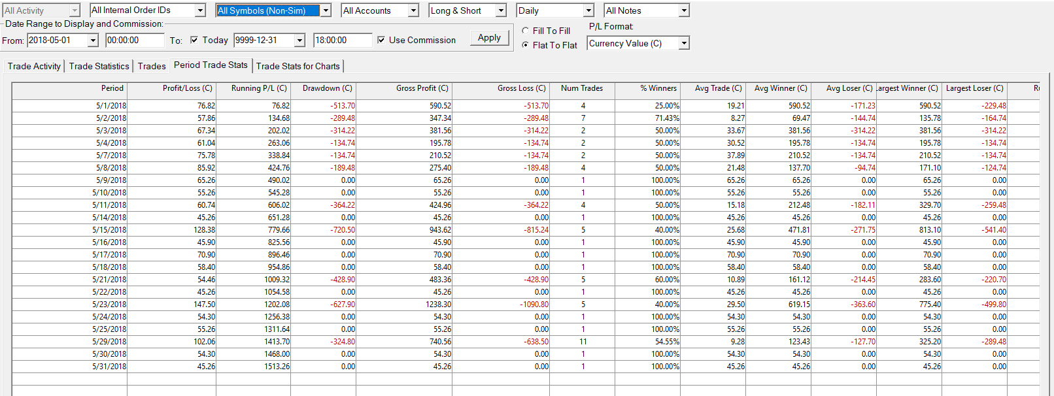Click the Avg Trade (C) column header
Image resolution: width=1054 pixels, height=396 pixels.
click(713, 89)
